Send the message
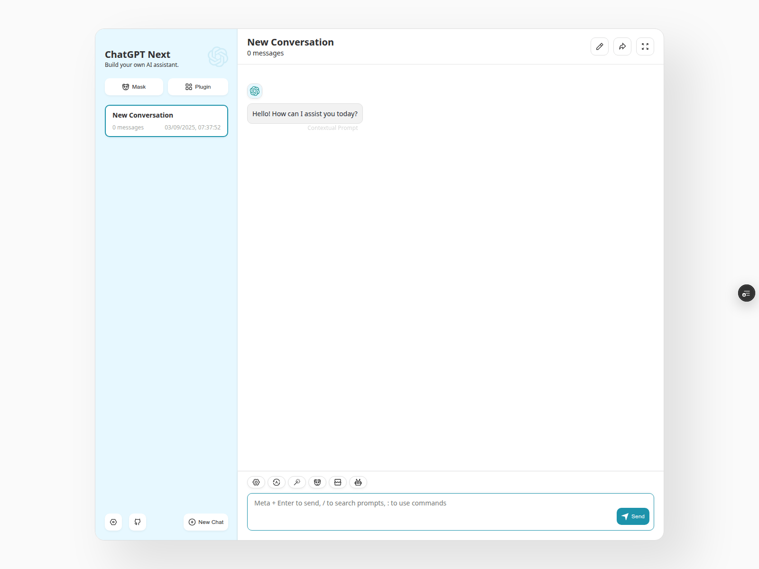Image resolution: width=759 pixels, height=569 pixels. click(x=633, y=516)
